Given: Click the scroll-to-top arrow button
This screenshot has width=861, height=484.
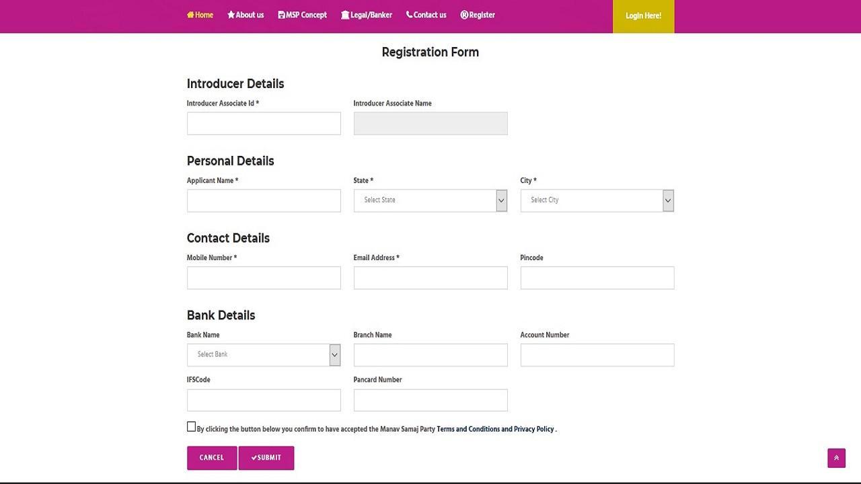Looking at the screenshot, I should pos(836,458).
